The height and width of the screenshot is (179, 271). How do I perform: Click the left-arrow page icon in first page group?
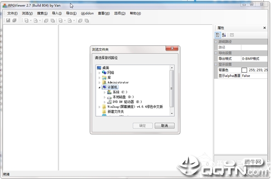pyautogui.click(x=26, y=21)
